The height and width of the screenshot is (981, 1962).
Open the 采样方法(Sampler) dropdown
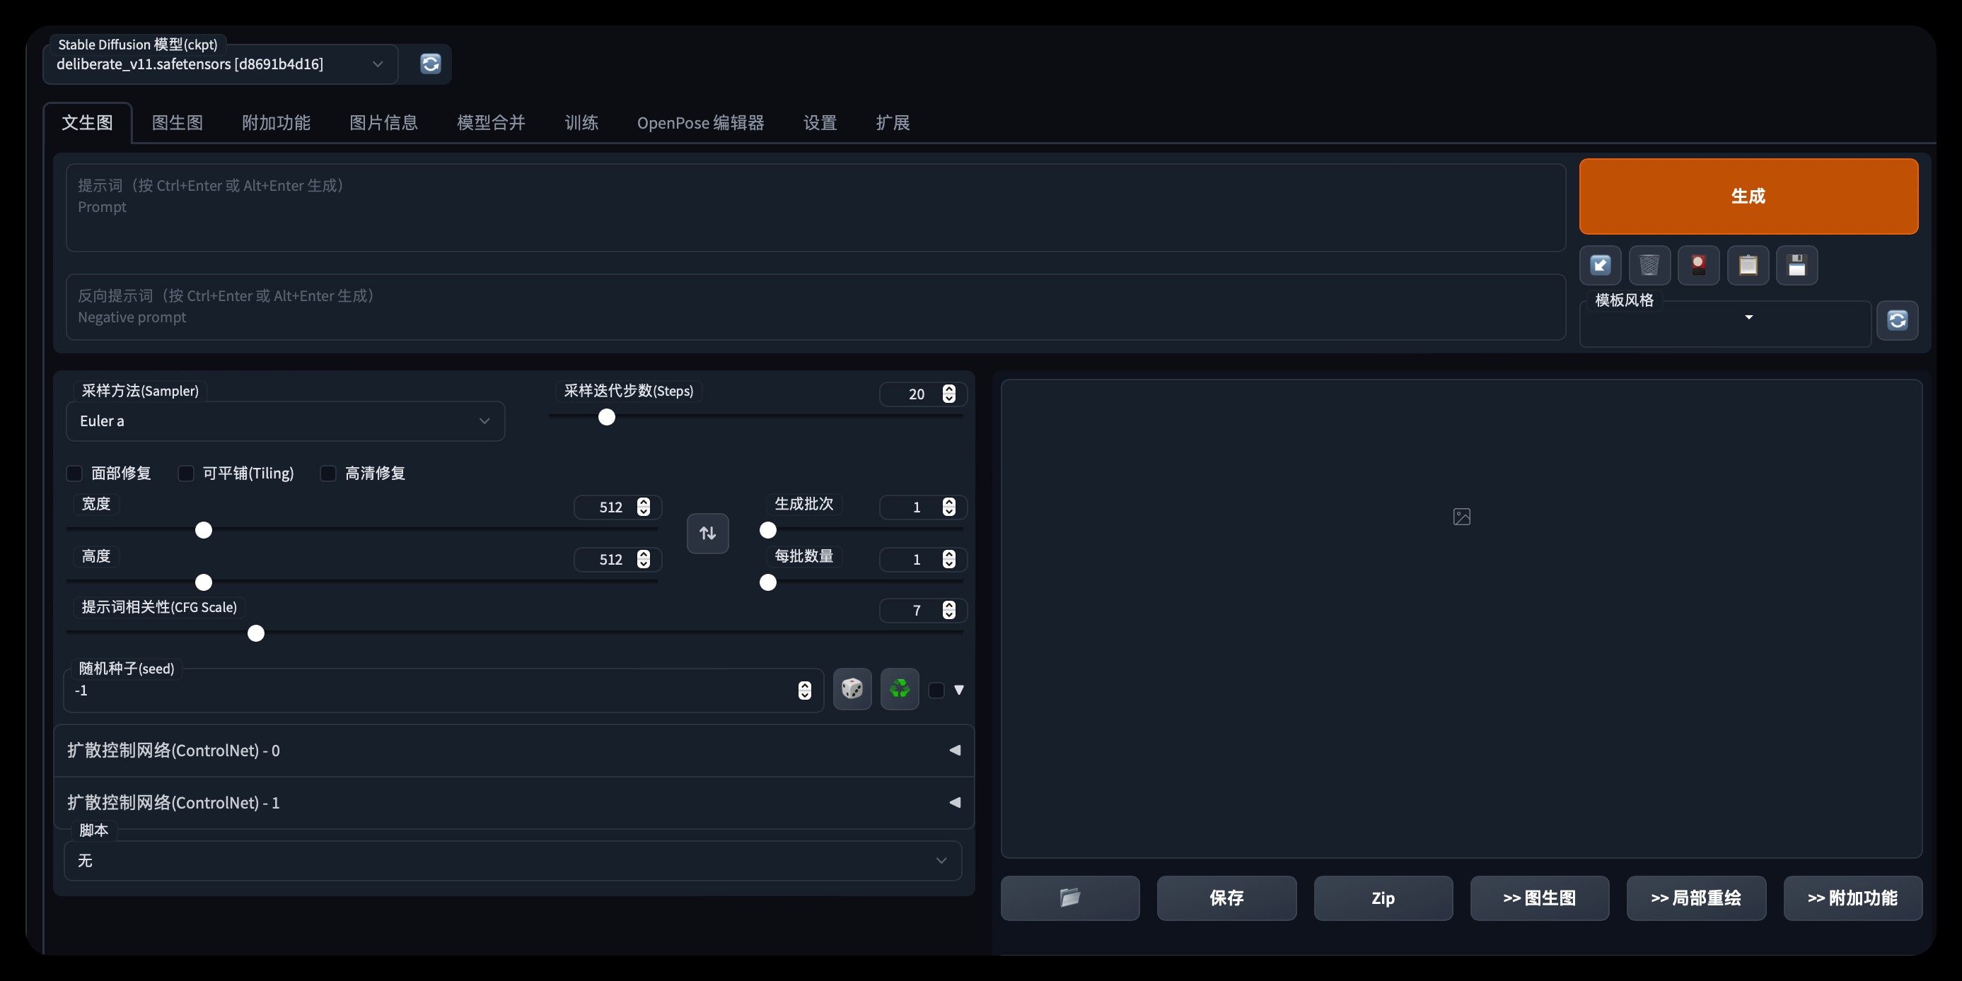point(286,421)
